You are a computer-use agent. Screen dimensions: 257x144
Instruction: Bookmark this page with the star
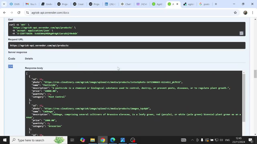click(x=235, y=13)
